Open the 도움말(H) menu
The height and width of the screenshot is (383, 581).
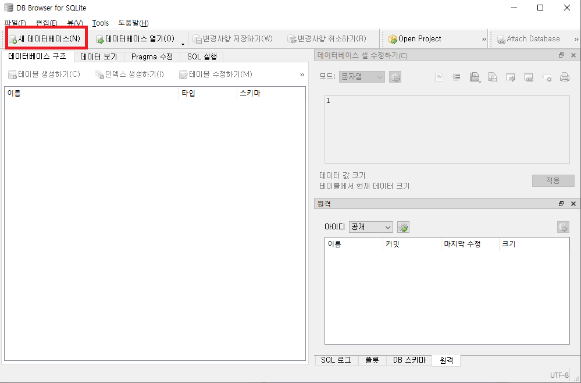pyautogui.click(x=133, y=23)
